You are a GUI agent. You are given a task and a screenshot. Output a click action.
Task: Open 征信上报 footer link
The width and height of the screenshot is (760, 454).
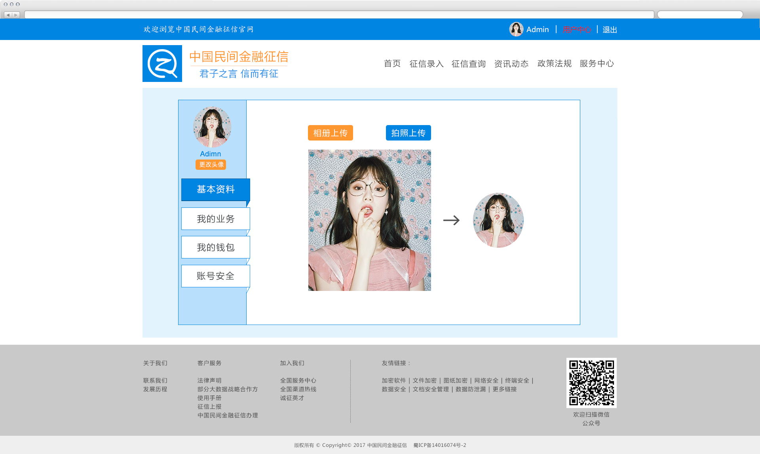209,407
